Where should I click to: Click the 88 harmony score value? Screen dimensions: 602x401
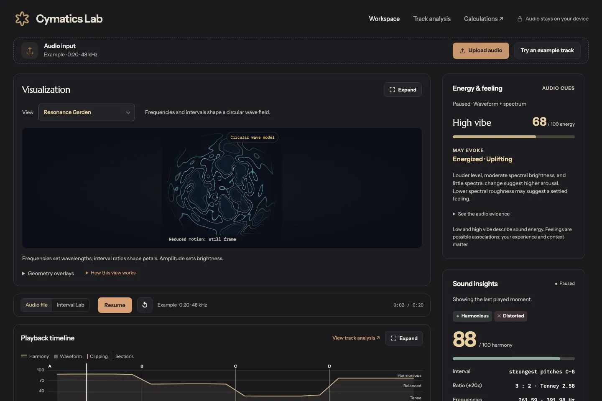(x=464, y=339)
